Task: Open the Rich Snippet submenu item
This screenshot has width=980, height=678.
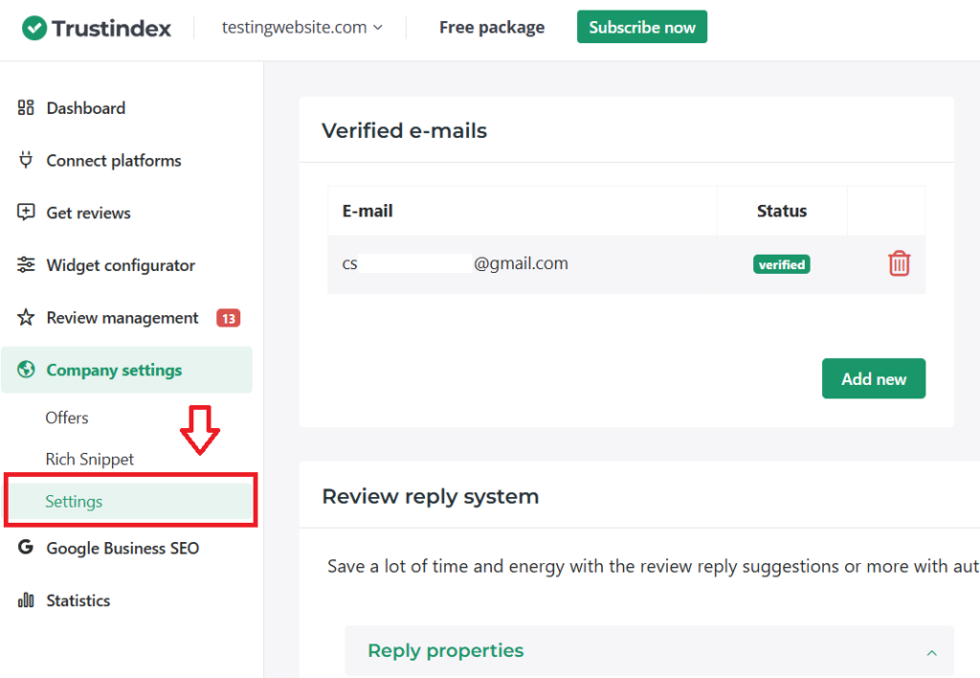Action: click(x=90, y=460)
